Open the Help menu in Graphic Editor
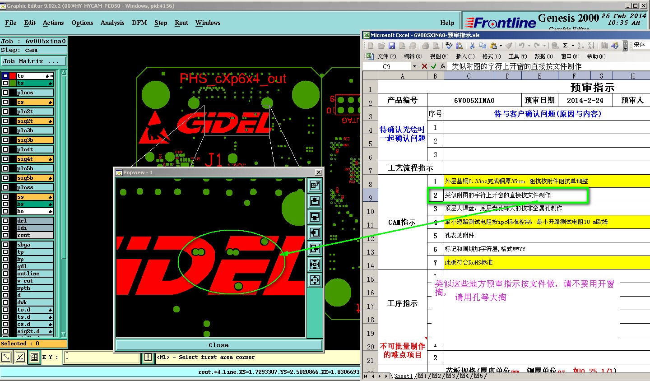 [447, 23]
